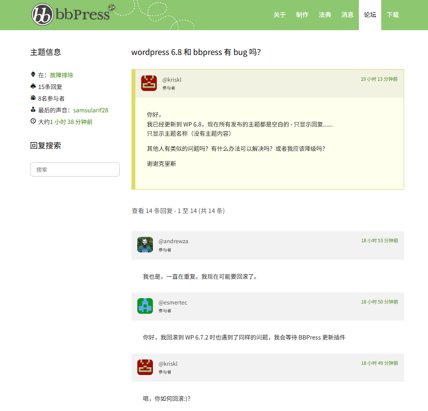The width and height of the screenshot is (428, 411).
Task: Open the 法典 navigation page
Action: coord(325,15)
